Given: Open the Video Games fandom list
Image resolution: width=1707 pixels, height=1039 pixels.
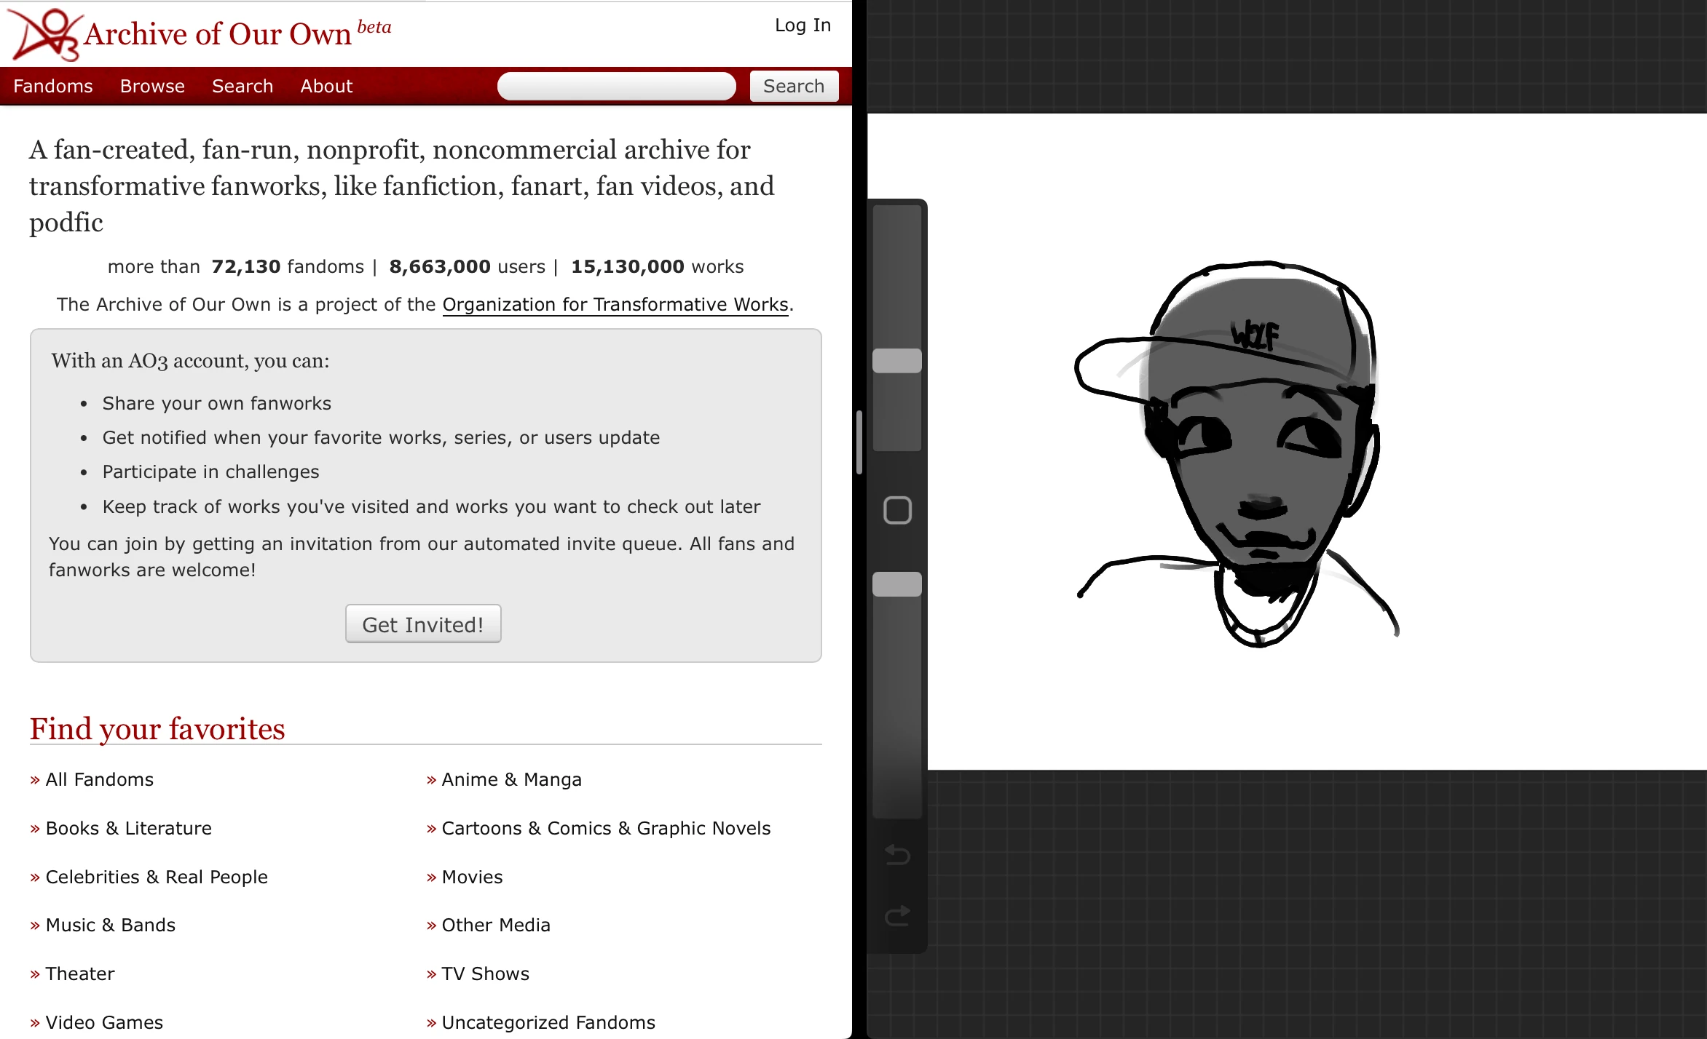Looking at the screenshot, I should point(104,1022).
